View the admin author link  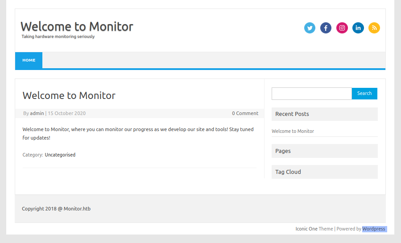37,113
